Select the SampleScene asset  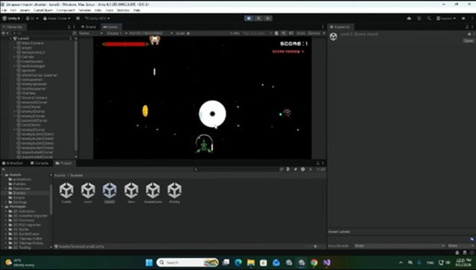pos(153,193)
